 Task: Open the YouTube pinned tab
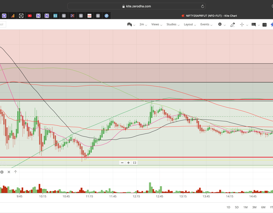[x=30, y=16]
